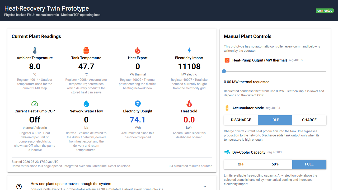338x190 pixels.
Task: Click the question mark help icon
Action: click(x=19, y=187)
